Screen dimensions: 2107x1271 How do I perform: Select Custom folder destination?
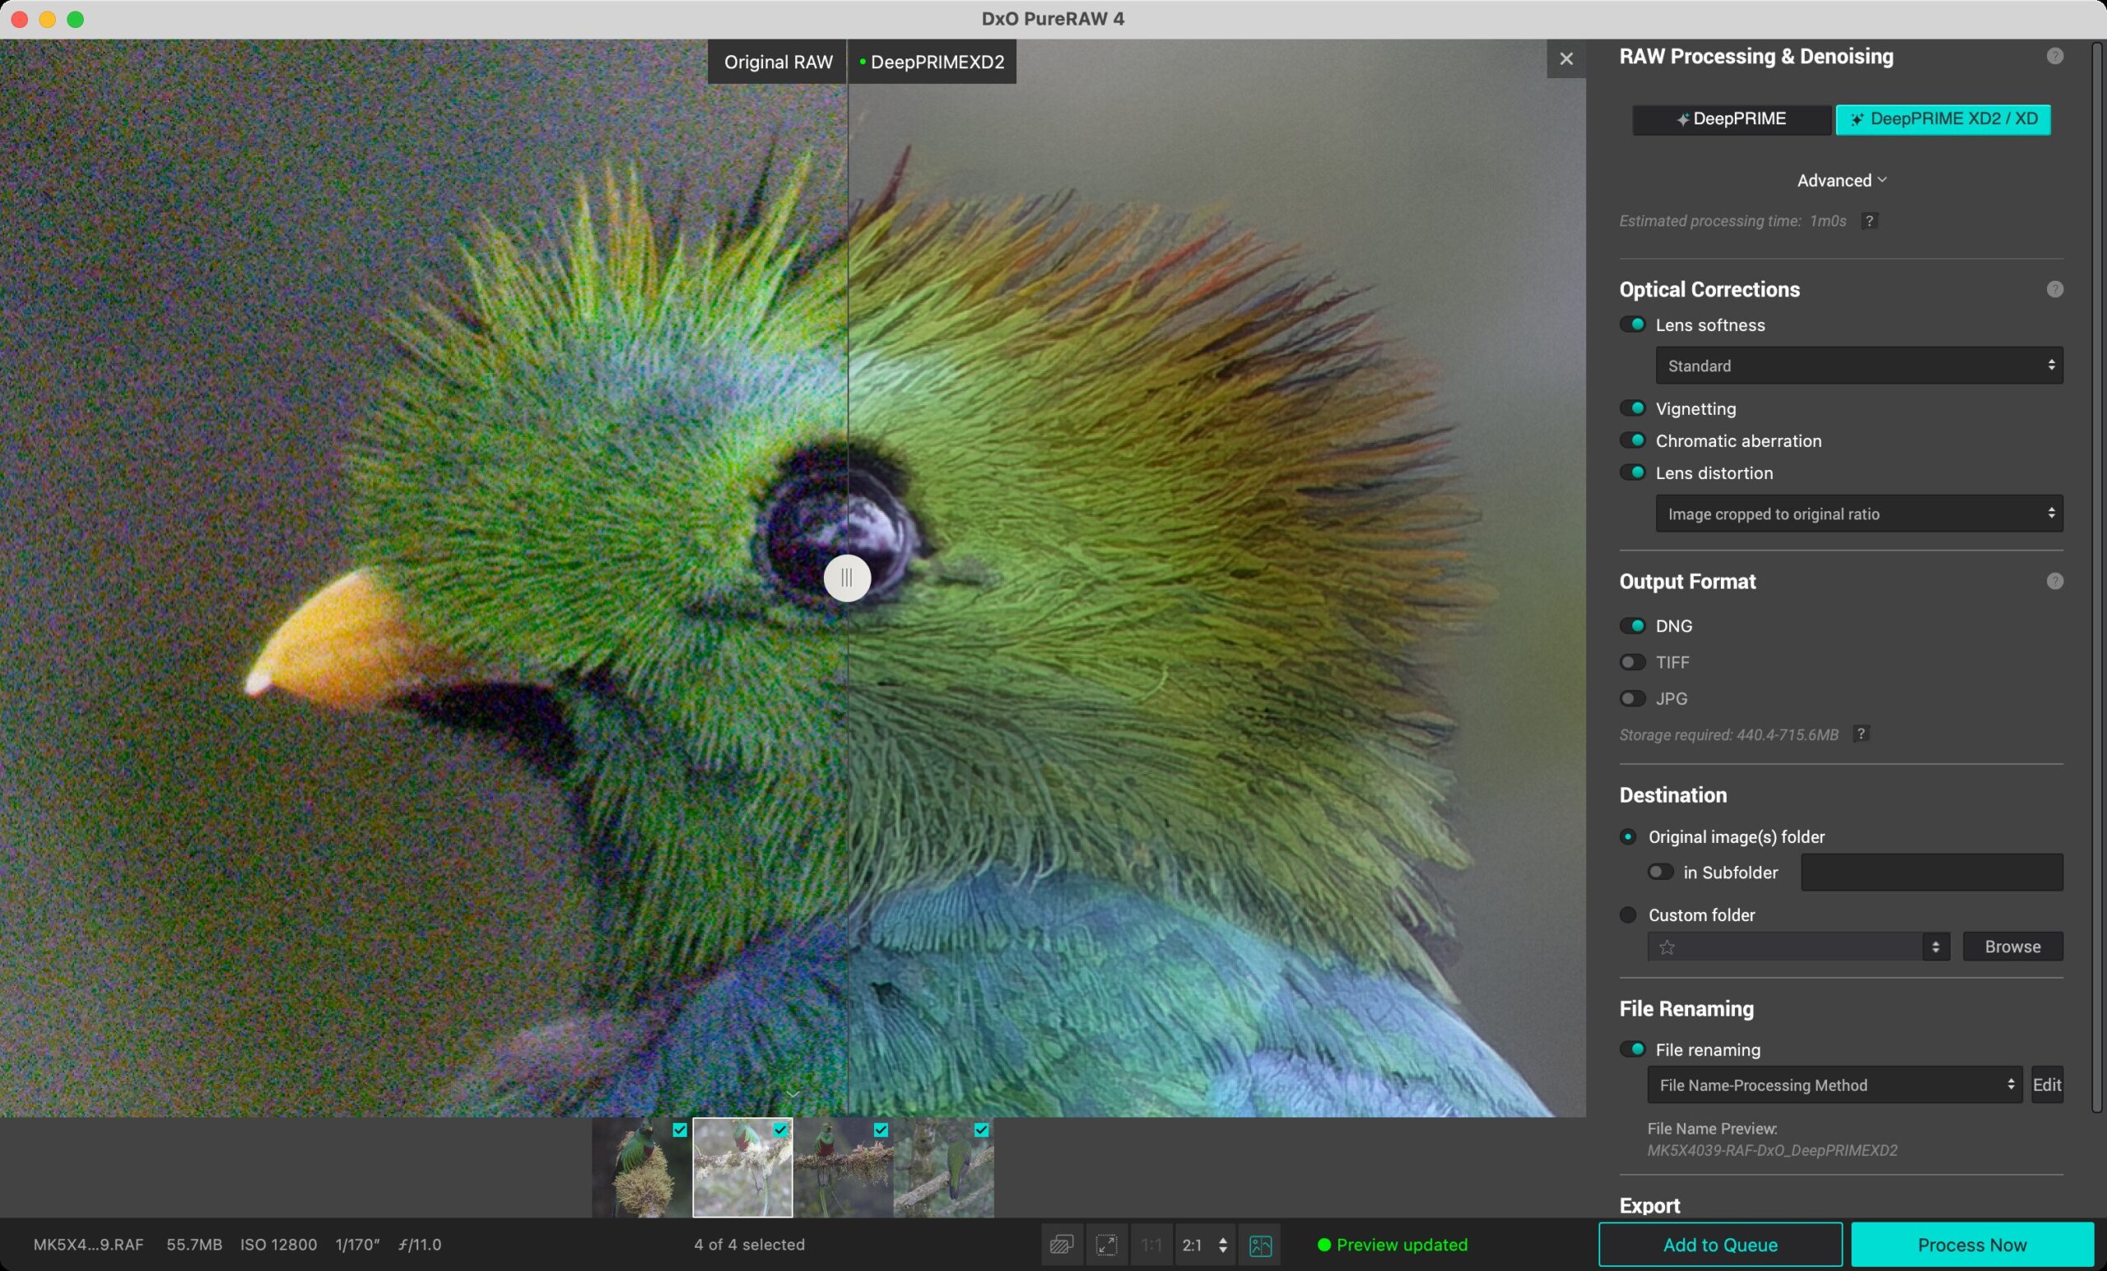pos(1628,915)
